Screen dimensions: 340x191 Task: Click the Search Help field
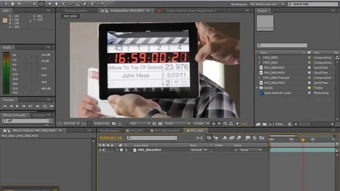click(313, 4)
